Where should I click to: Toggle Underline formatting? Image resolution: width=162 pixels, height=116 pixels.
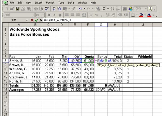pyautogui.click(x=60, y=15)
